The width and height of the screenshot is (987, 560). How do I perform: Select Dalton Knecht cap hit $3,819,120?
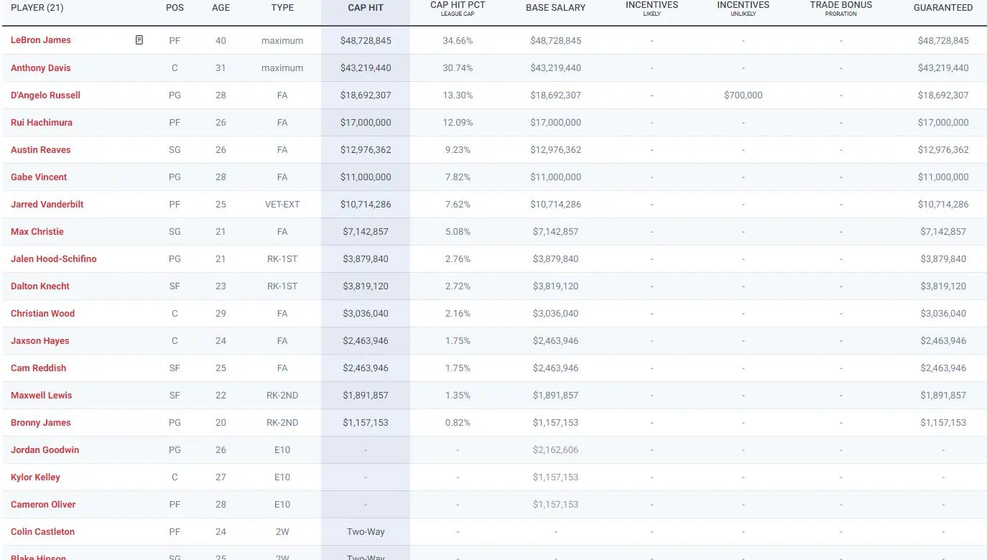pos(366,286)
